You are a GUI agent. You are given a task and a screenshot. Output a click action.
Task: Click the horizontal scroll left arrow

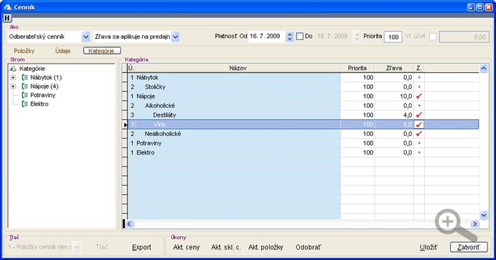point(129,224)
